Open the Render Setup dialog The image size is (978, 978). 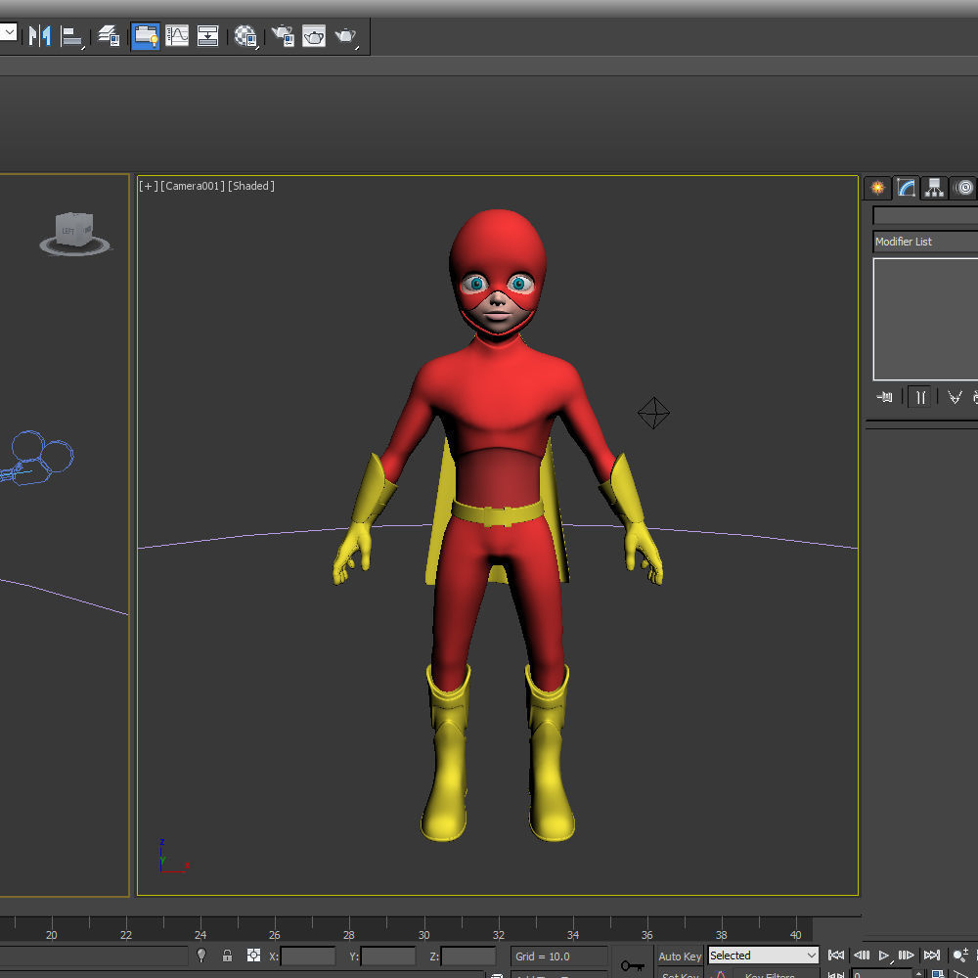284,35
